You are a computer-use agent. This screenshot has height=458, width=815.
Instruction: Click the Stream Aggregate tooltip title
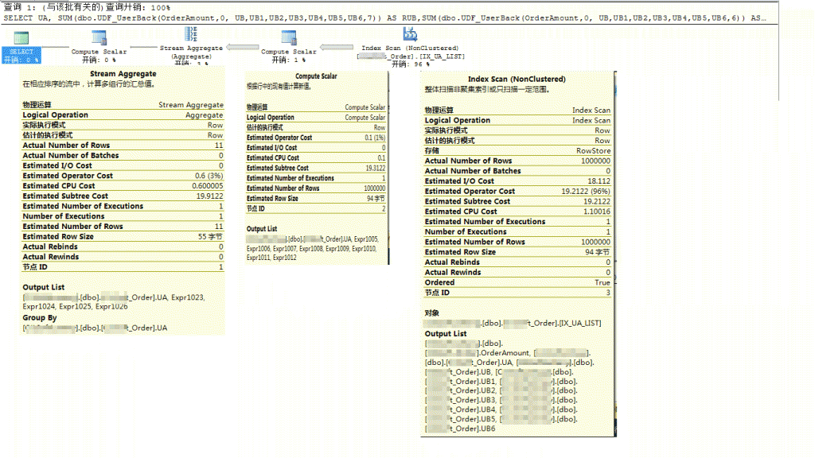coord(123,74)
